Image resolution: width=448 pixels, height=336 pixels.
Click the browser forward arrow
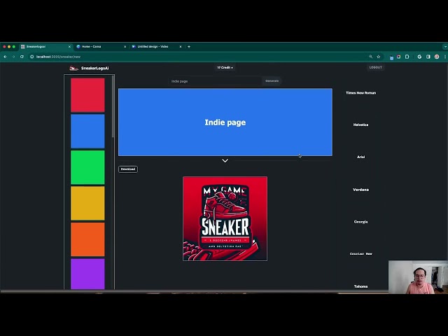(x=13, y=57)
